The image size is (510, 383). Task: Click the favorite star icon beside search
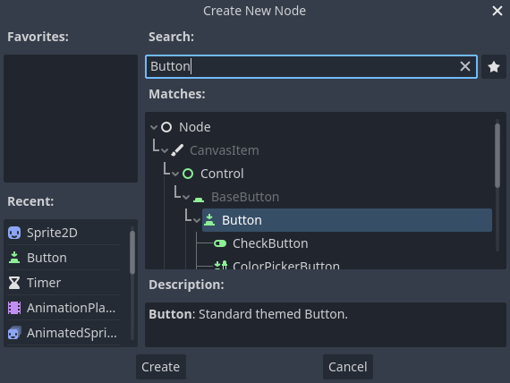pos(493,67)
